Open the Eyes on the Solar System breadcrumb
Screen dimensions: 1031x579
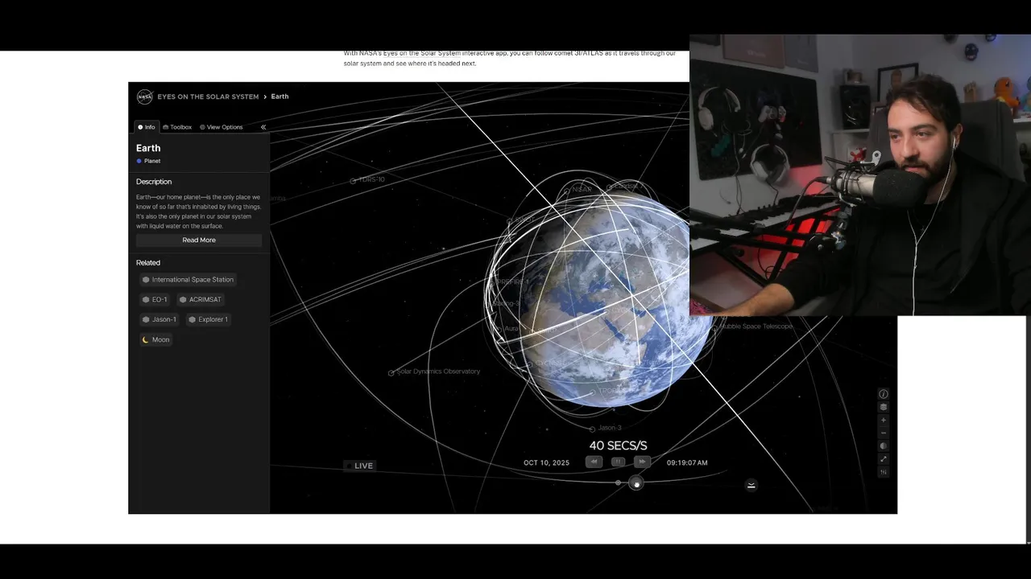point(208,96)
